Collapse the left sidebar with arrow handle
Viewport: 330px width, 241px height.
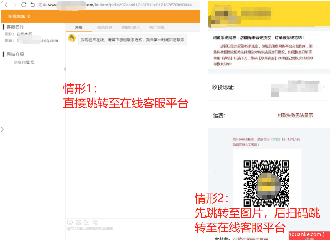click(64, 69)
